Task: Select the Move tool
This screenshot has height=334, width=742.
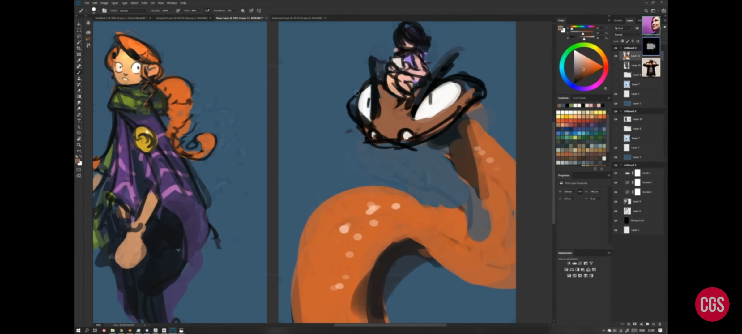Action: coord(79,24)
